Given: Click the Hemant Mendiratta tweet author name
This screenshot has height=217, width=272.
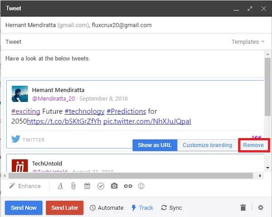Looking at the screenshot, I should 58,90.
